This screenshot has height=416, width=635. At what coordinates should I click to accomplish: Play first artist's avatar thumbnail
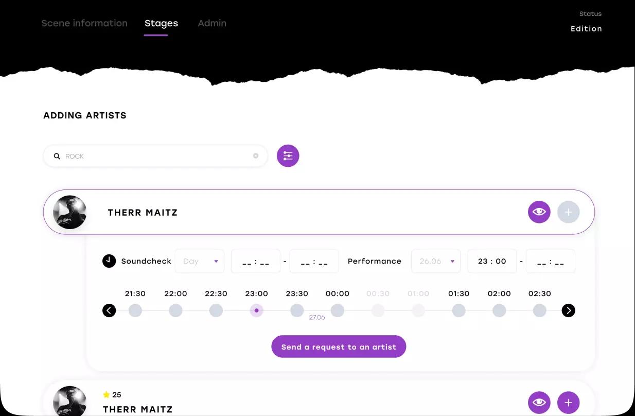pos(69,212)
